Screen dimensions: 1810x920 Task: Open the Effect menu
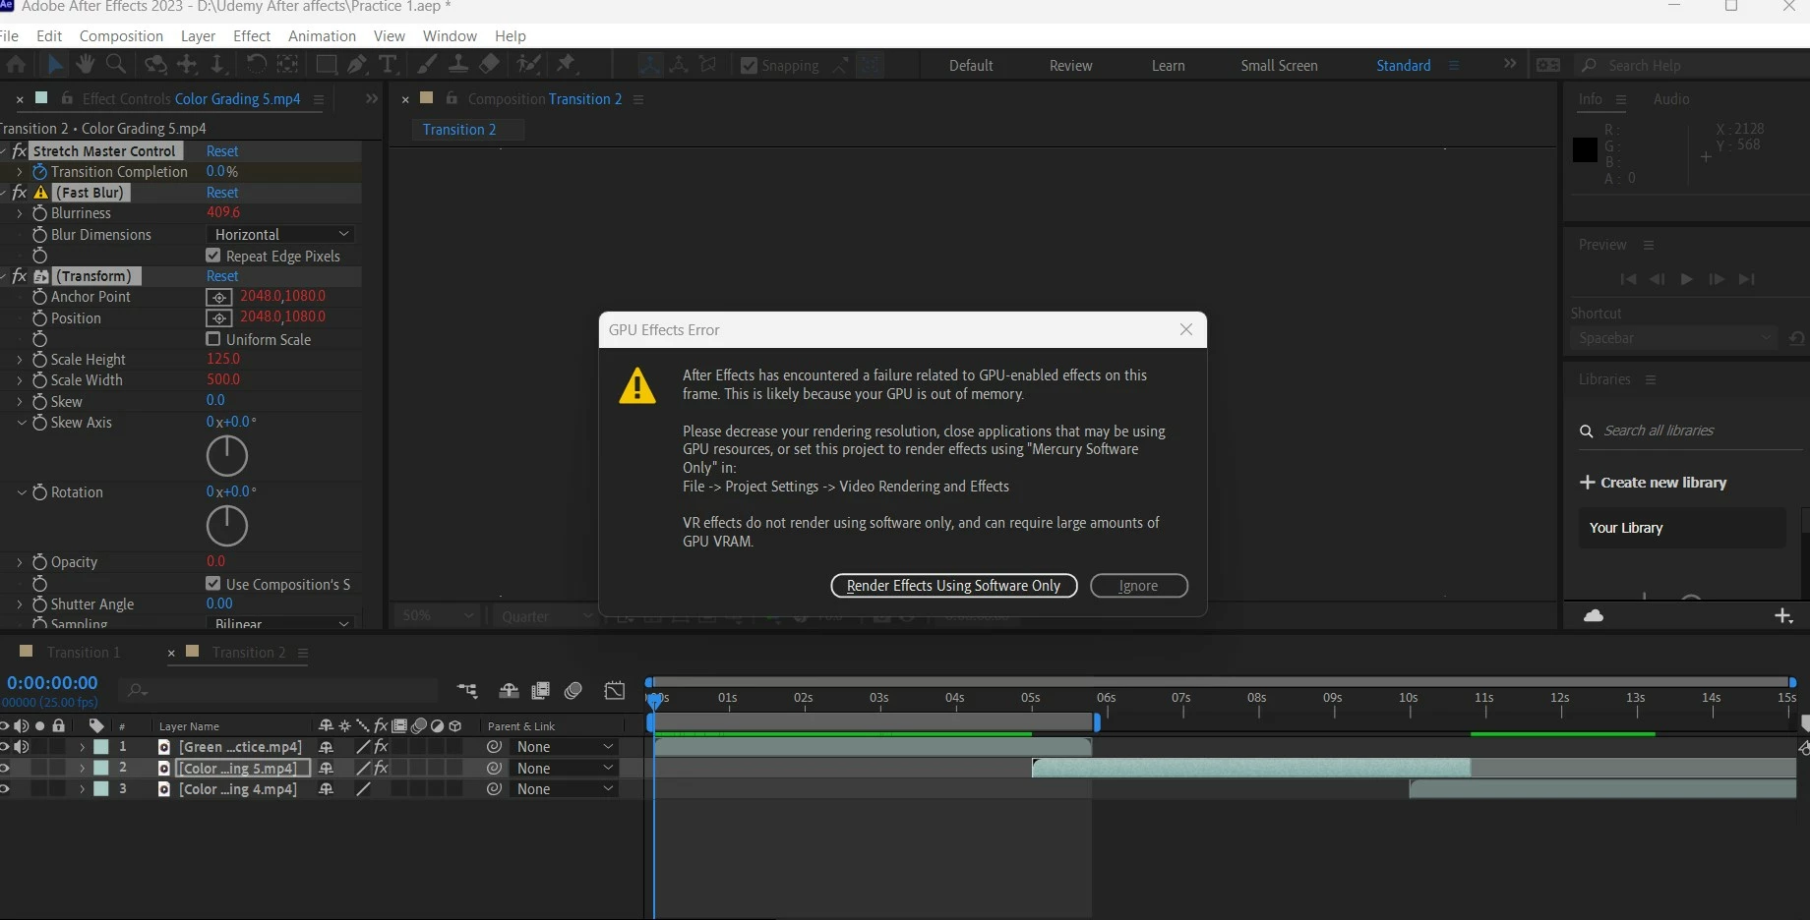252,35
